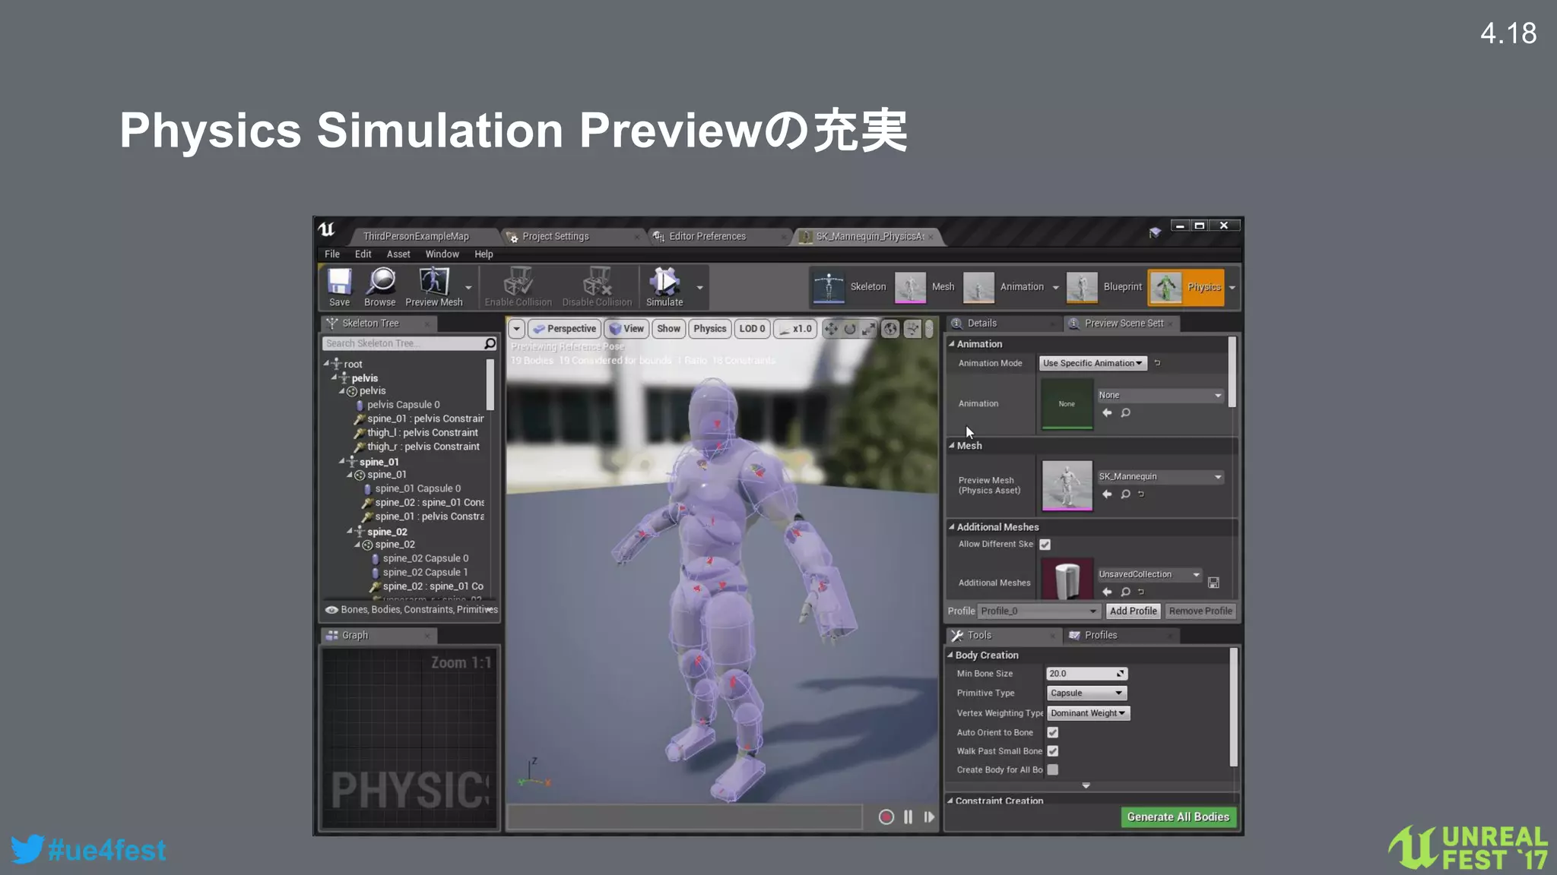Toggle Allow Different Skeletons checkbox

[1045, 545]
